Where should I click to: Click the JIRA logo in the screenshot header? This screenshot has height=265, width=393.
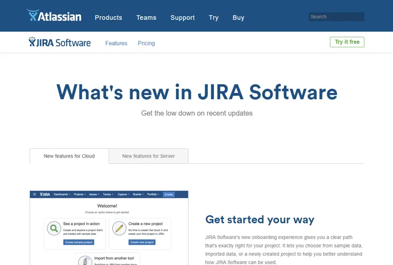click(x=45, y=195)
